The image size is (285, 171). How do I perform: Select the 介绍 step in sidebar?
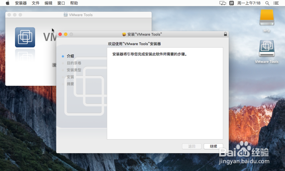(x=70, y=56)
